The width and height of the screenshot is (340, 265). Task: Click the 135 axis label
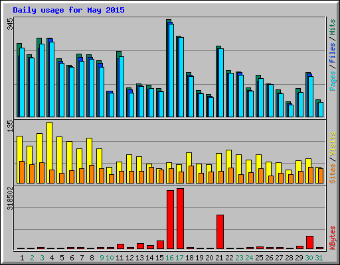[x=11, y=127]
